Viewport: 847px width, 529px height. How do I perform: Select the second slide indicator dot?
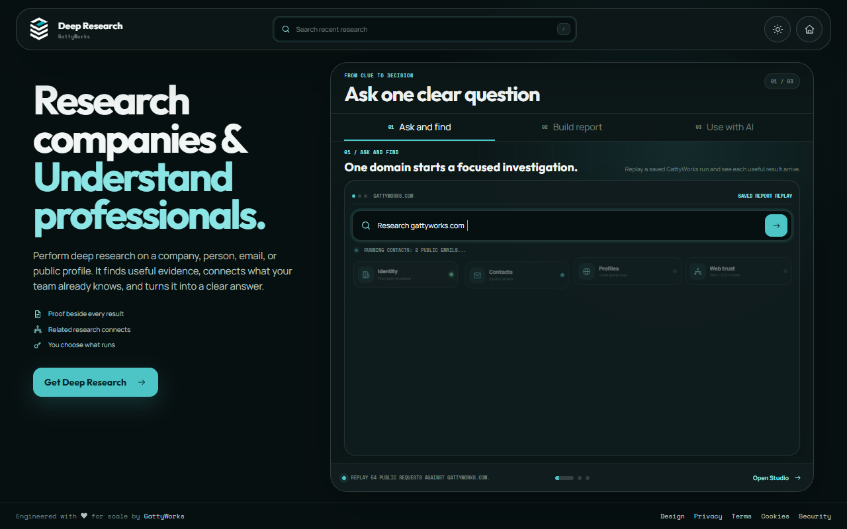click(x=580, y=478)
